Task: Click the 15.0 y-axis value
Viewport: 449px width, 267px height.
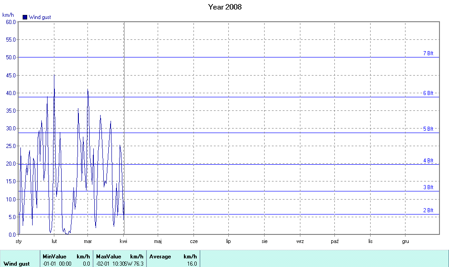Action: tap(11, 181)
